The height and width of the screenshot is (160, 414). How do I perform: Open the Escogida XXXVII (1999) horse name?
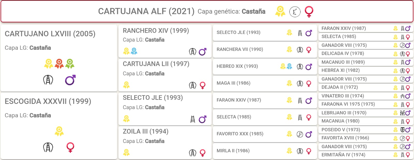(48, 101)
